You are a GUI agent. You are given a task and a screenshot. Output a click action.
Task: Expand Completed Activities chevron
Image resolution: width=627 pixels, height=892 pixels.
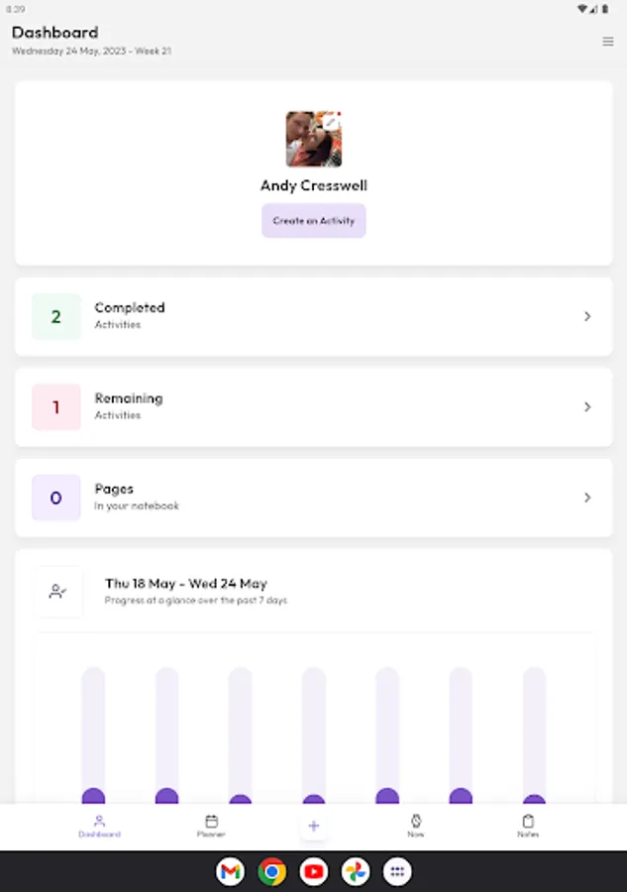pyautogui.click(x=587, y=316)
